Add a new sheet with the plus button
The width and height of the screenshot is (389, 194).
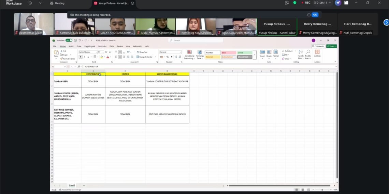84,185
